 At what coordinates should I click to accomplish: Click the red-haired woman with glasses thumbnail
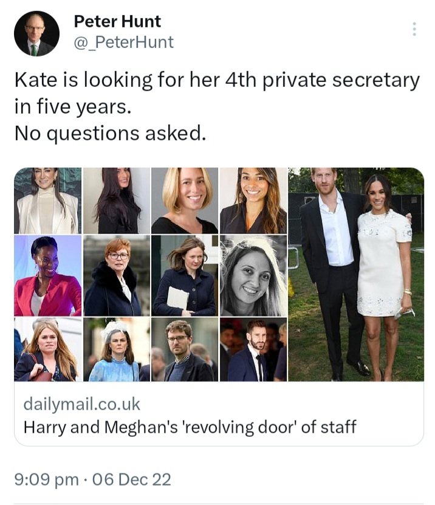tap(115, 276)
